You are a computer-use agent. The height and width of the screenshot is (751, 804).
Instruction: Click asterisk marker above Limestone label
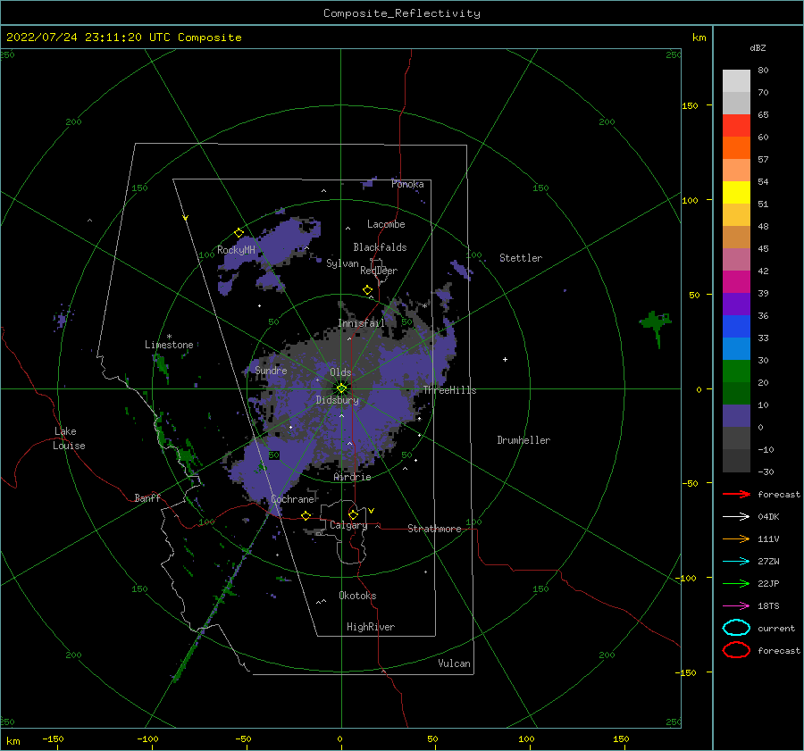point(169,337)
